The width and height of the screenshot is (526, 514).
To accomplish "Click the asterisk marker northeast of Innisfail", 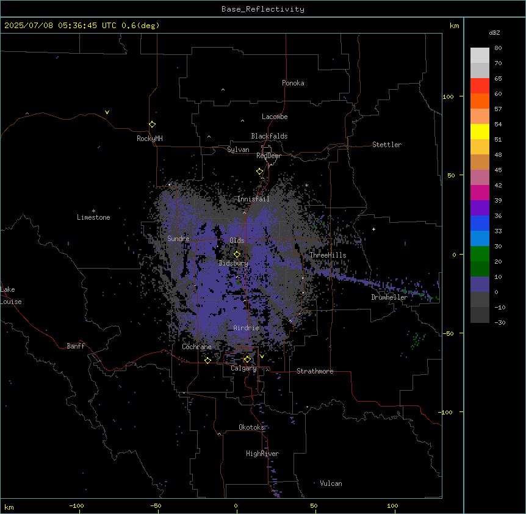I will pyautogui.click(x=306, y=185).
